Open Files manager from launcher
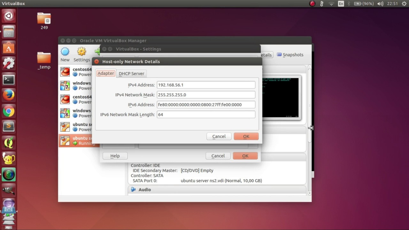 pos(9,32)
